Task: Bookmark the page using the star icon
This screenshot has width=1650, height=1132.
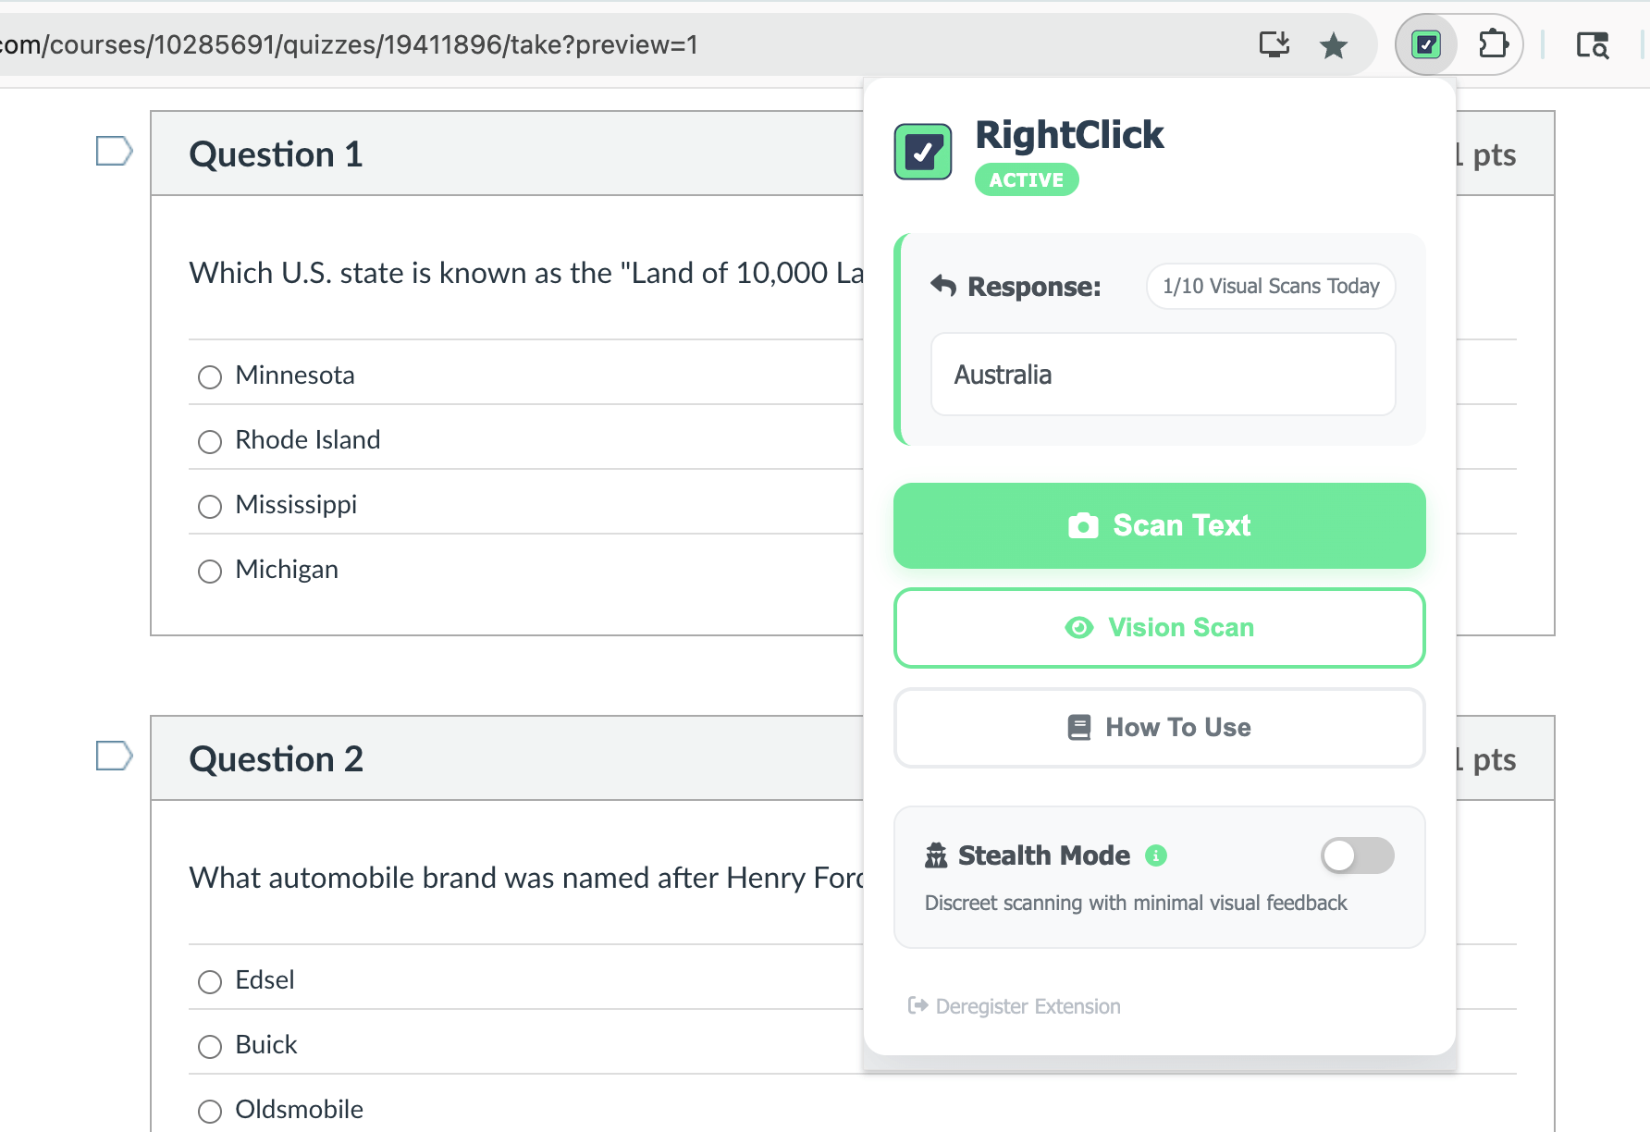Action: point(1334,43)
